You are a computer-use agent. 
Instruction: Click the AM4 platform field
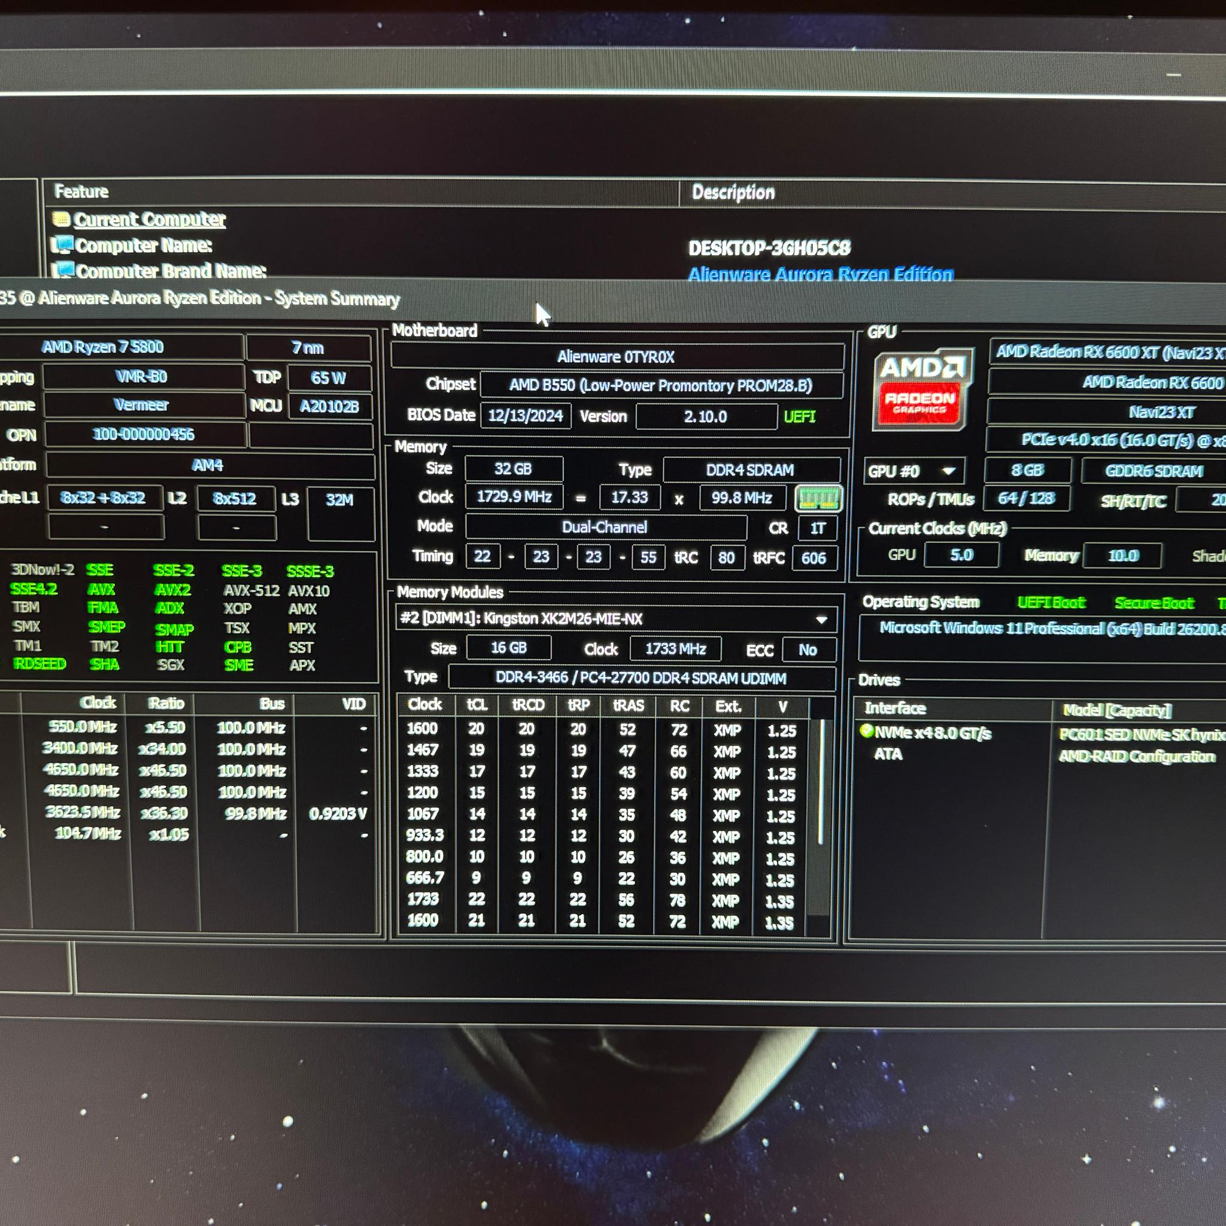(x=210, y=466)
